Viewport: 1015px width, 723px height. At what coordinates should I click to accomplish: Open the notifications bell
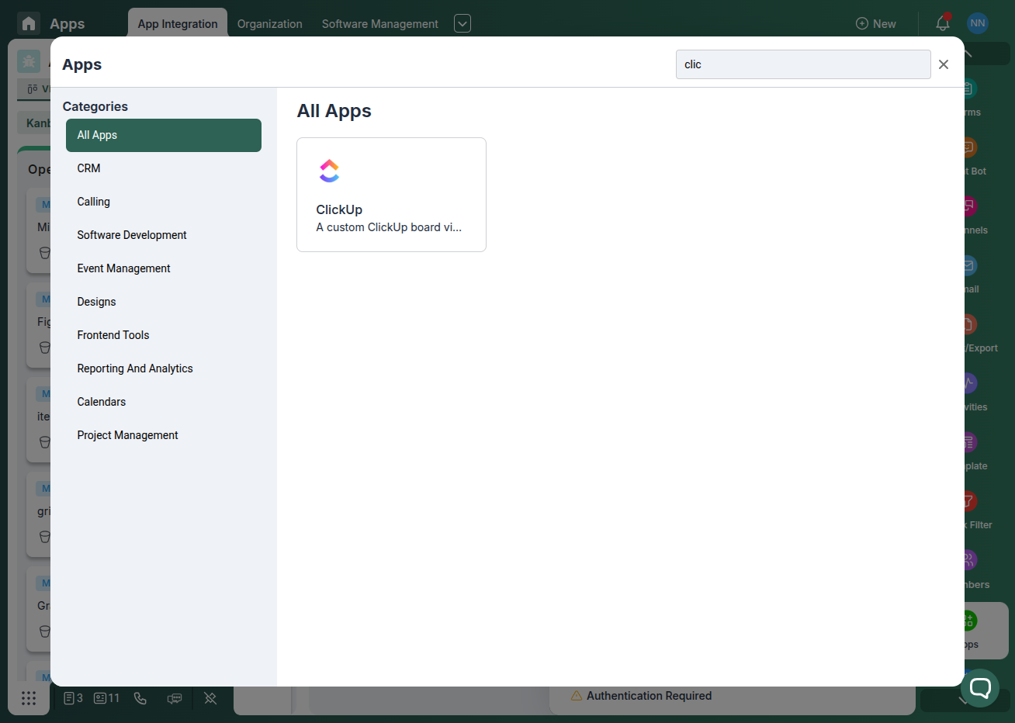942,23
